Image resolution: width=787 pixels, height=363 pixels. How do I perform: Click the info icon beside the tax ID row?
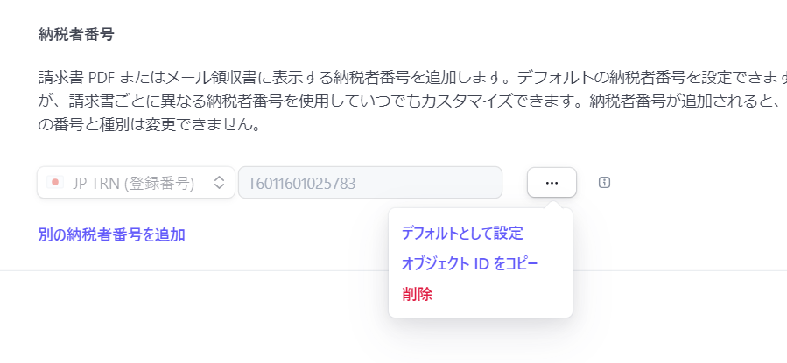(604, 182)
